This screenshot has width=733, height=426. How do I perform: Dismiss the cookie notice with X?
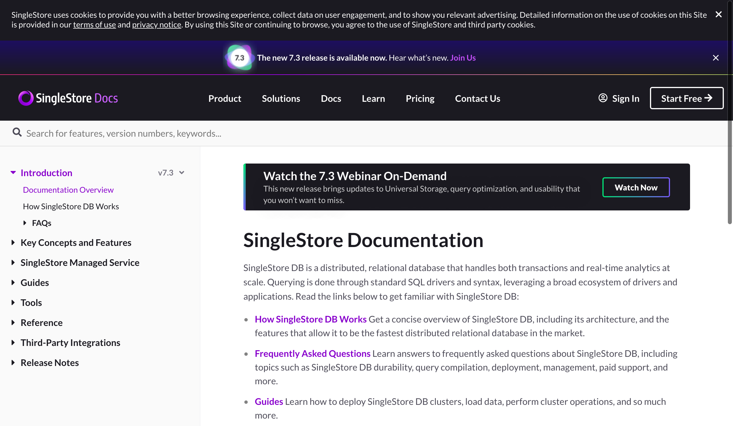tap(718, 15)
